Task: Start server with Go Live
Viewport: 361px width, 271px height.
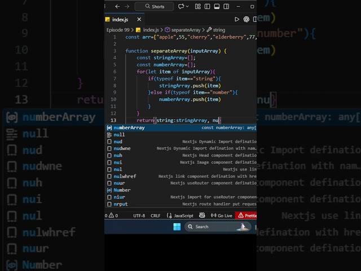Action: pyautogui.click(x=221, y=216)
